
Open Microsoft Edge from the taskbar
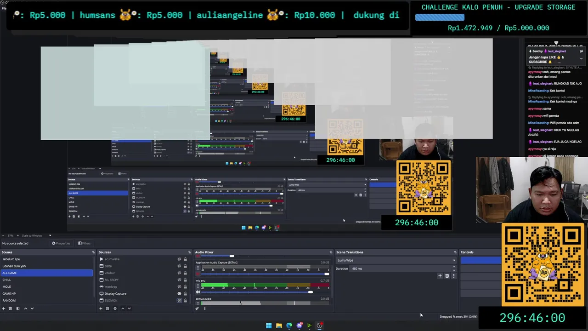[289, 325]
